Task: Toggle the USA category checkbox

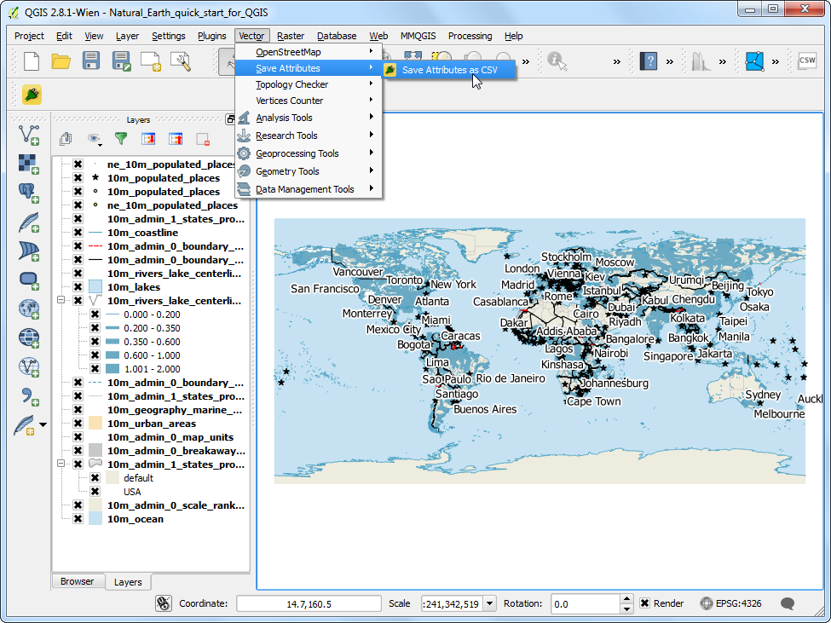Action: click(x=95, y=492)
